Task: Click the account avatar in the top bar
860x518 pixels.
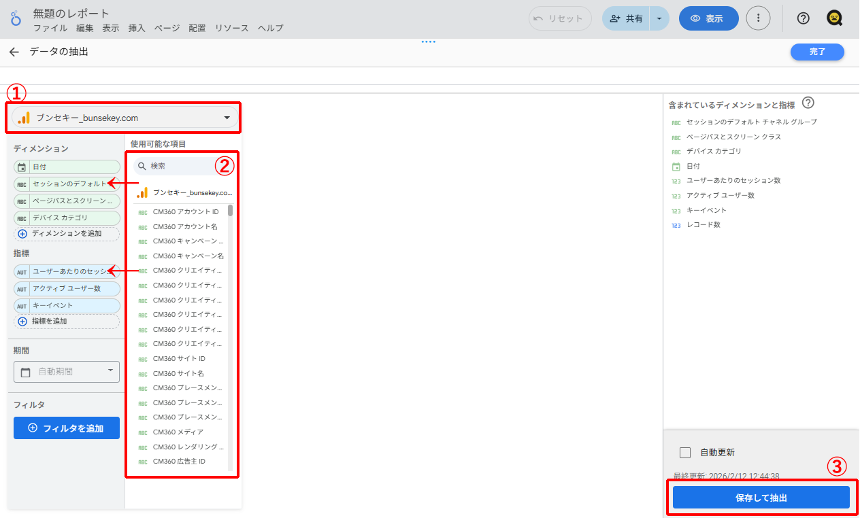Action: (x=835, y=18)
